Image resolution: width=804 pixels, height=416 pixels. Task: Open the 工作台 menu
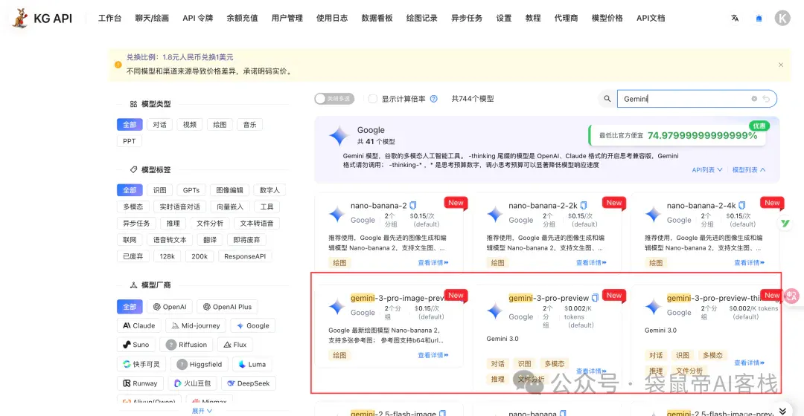tap(109, 18)
